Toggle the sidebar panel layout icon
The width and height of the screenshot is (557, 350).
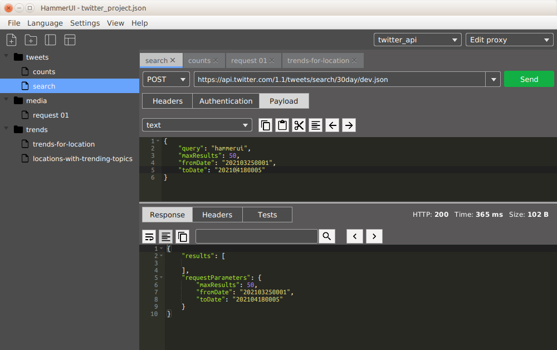click(50, 40)
